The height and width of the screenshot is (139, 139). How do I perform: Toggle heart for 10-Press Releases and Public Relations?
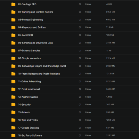[x=80, y=74]
